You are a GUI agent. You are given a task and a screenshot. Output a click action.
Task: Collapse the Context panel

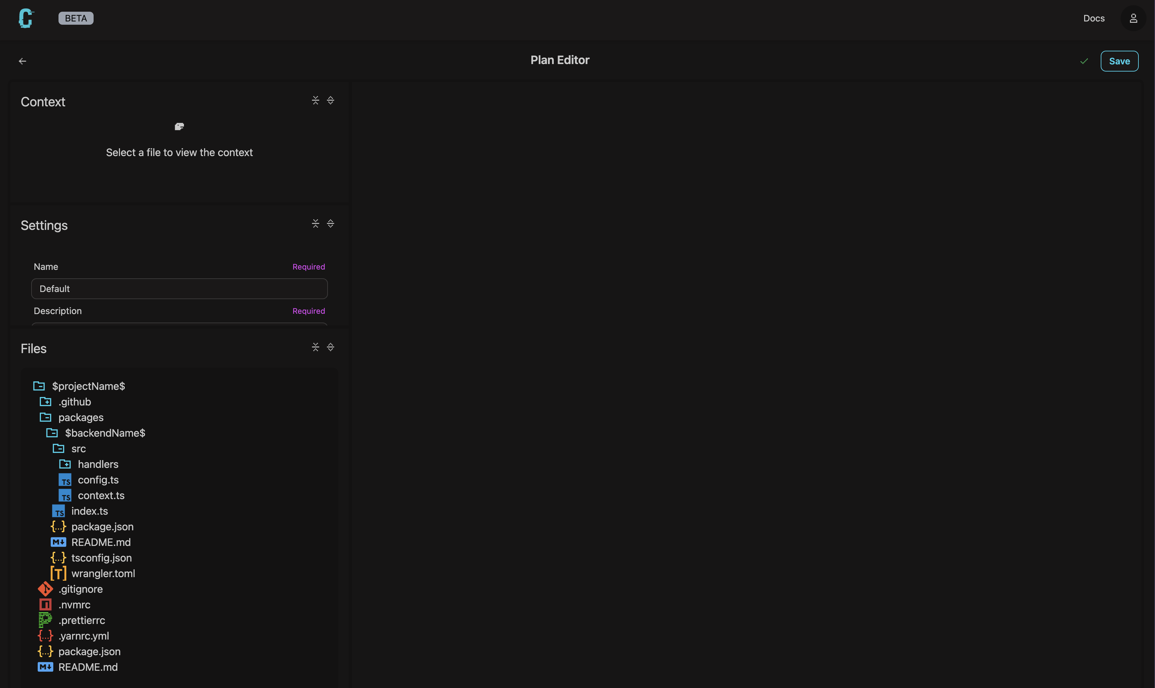coord(316,100)
